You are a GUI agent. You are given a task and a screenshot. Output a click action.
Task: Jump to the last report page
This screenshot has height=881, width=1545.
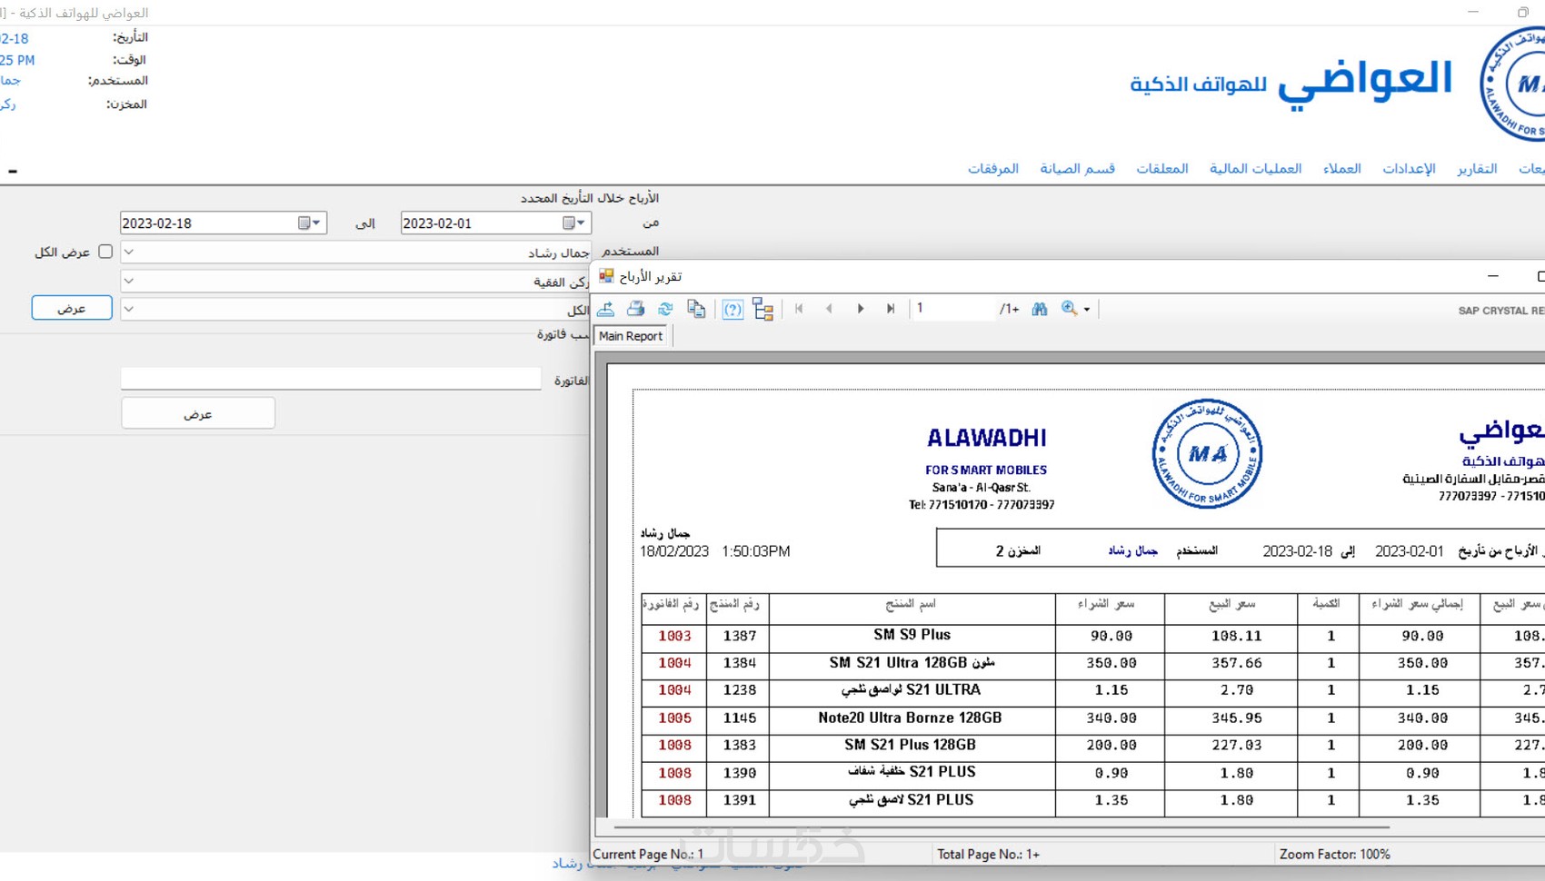[891, 309]
